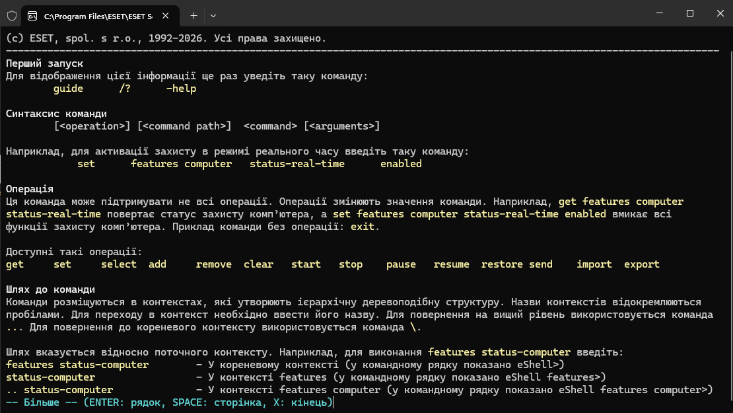Click the 'export' operation keyword

642,264
